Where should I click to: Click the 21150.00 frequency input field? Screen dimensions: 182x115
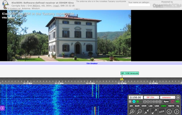tap(136, 97)
